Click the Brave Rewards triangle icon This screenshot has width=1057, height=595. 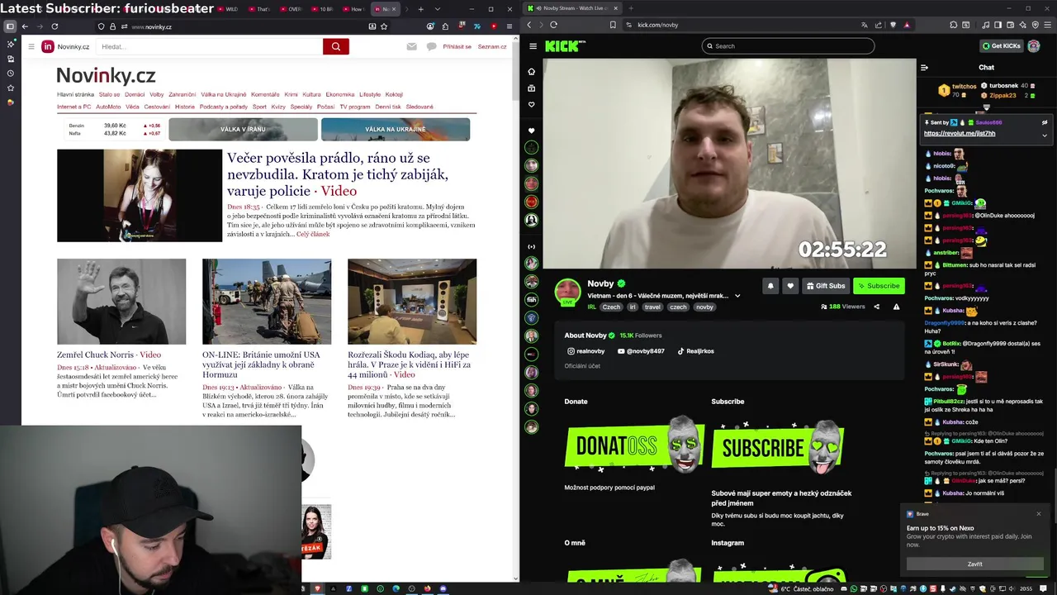pyautogui.click(x=906, y=25)
